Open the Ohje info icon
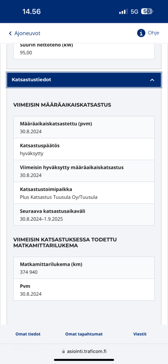168x364 pixels. (141, 33)
